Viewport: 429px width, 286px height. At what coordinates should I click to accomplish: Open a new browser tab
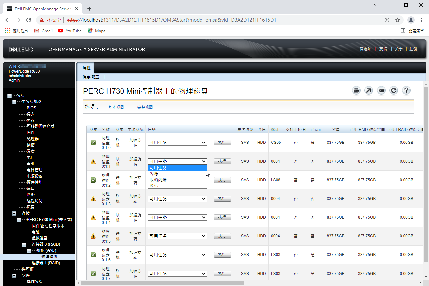pos(89,9)
